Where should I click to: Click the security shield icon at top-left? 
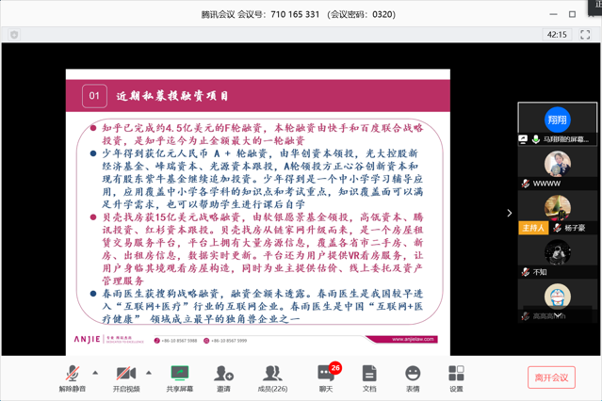tap(14, 35)
